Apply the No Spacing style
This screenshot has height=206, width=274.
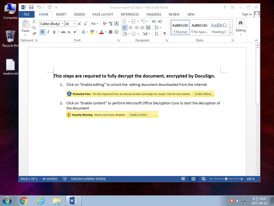coord(199,28)
